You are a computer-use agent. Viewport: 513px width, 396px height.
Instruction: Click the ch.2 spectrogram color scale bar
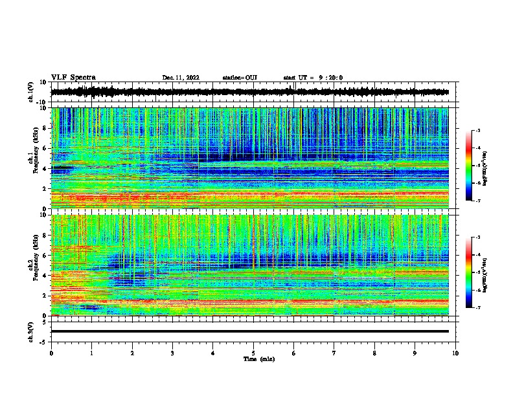tap(469, 272)
